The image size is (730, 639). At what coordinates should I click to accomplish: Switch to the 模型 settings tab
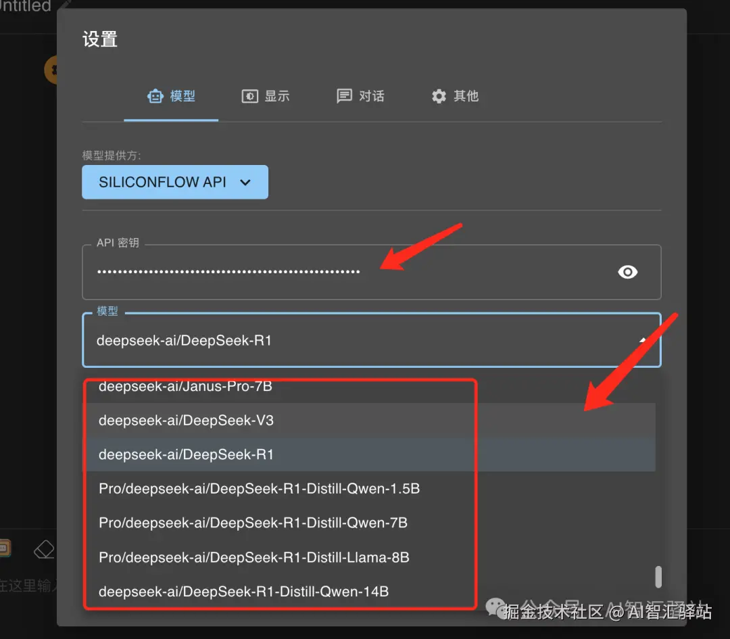click(171, 97)
